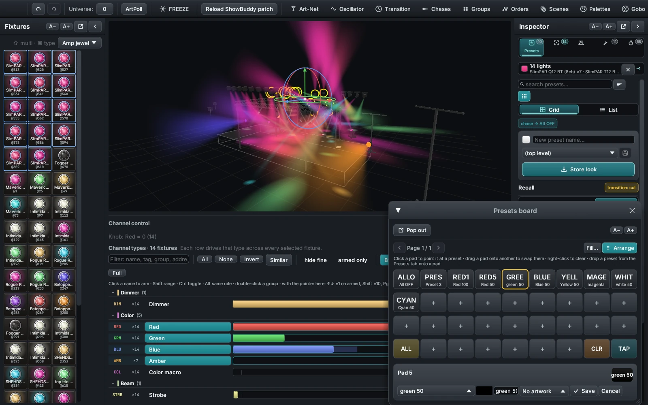648x405 pixels.
Task: Open the Amp jewel fixture style dropdown
Action: click(x=79, y=43)
